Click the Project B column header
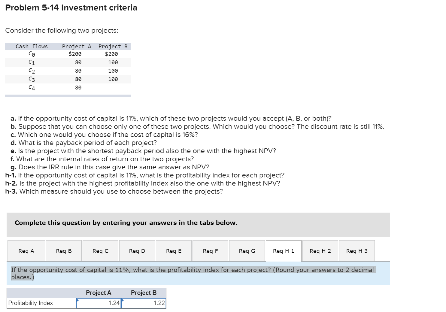The height and width of the screenshot is (312, 446). pos(143,292)
